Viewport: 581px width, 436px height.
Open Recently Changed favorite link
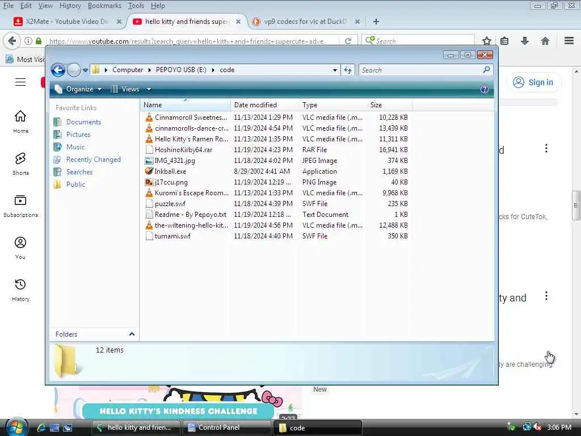pos(94,160)
